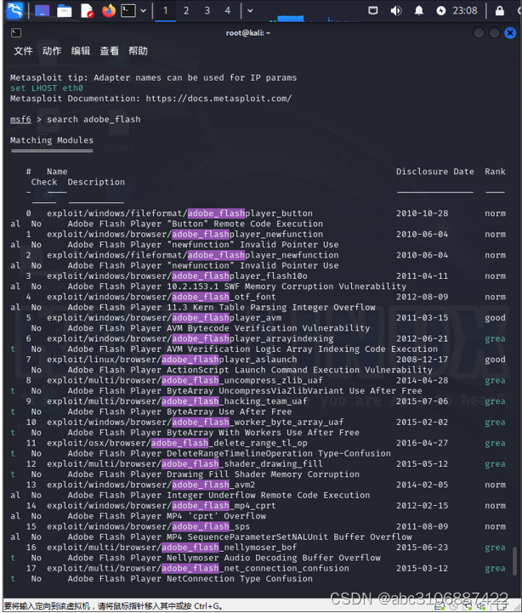Expand the panel chevron after workspaces
Screen dimensions: 522x613
[250, 10]
